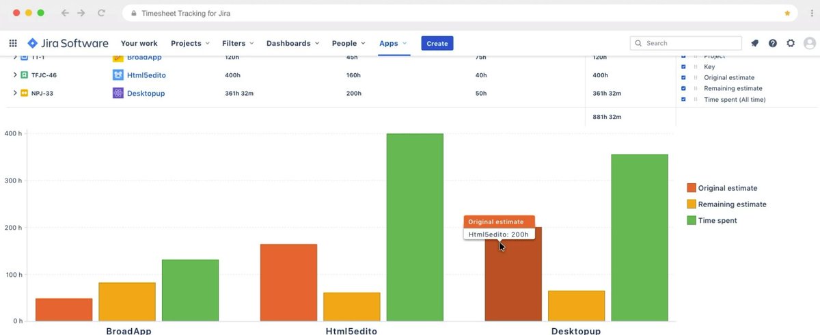Open the notifications bell
The height and width of the screenshot is (335, 820).
pyautogui.click(x=754, y=43)
